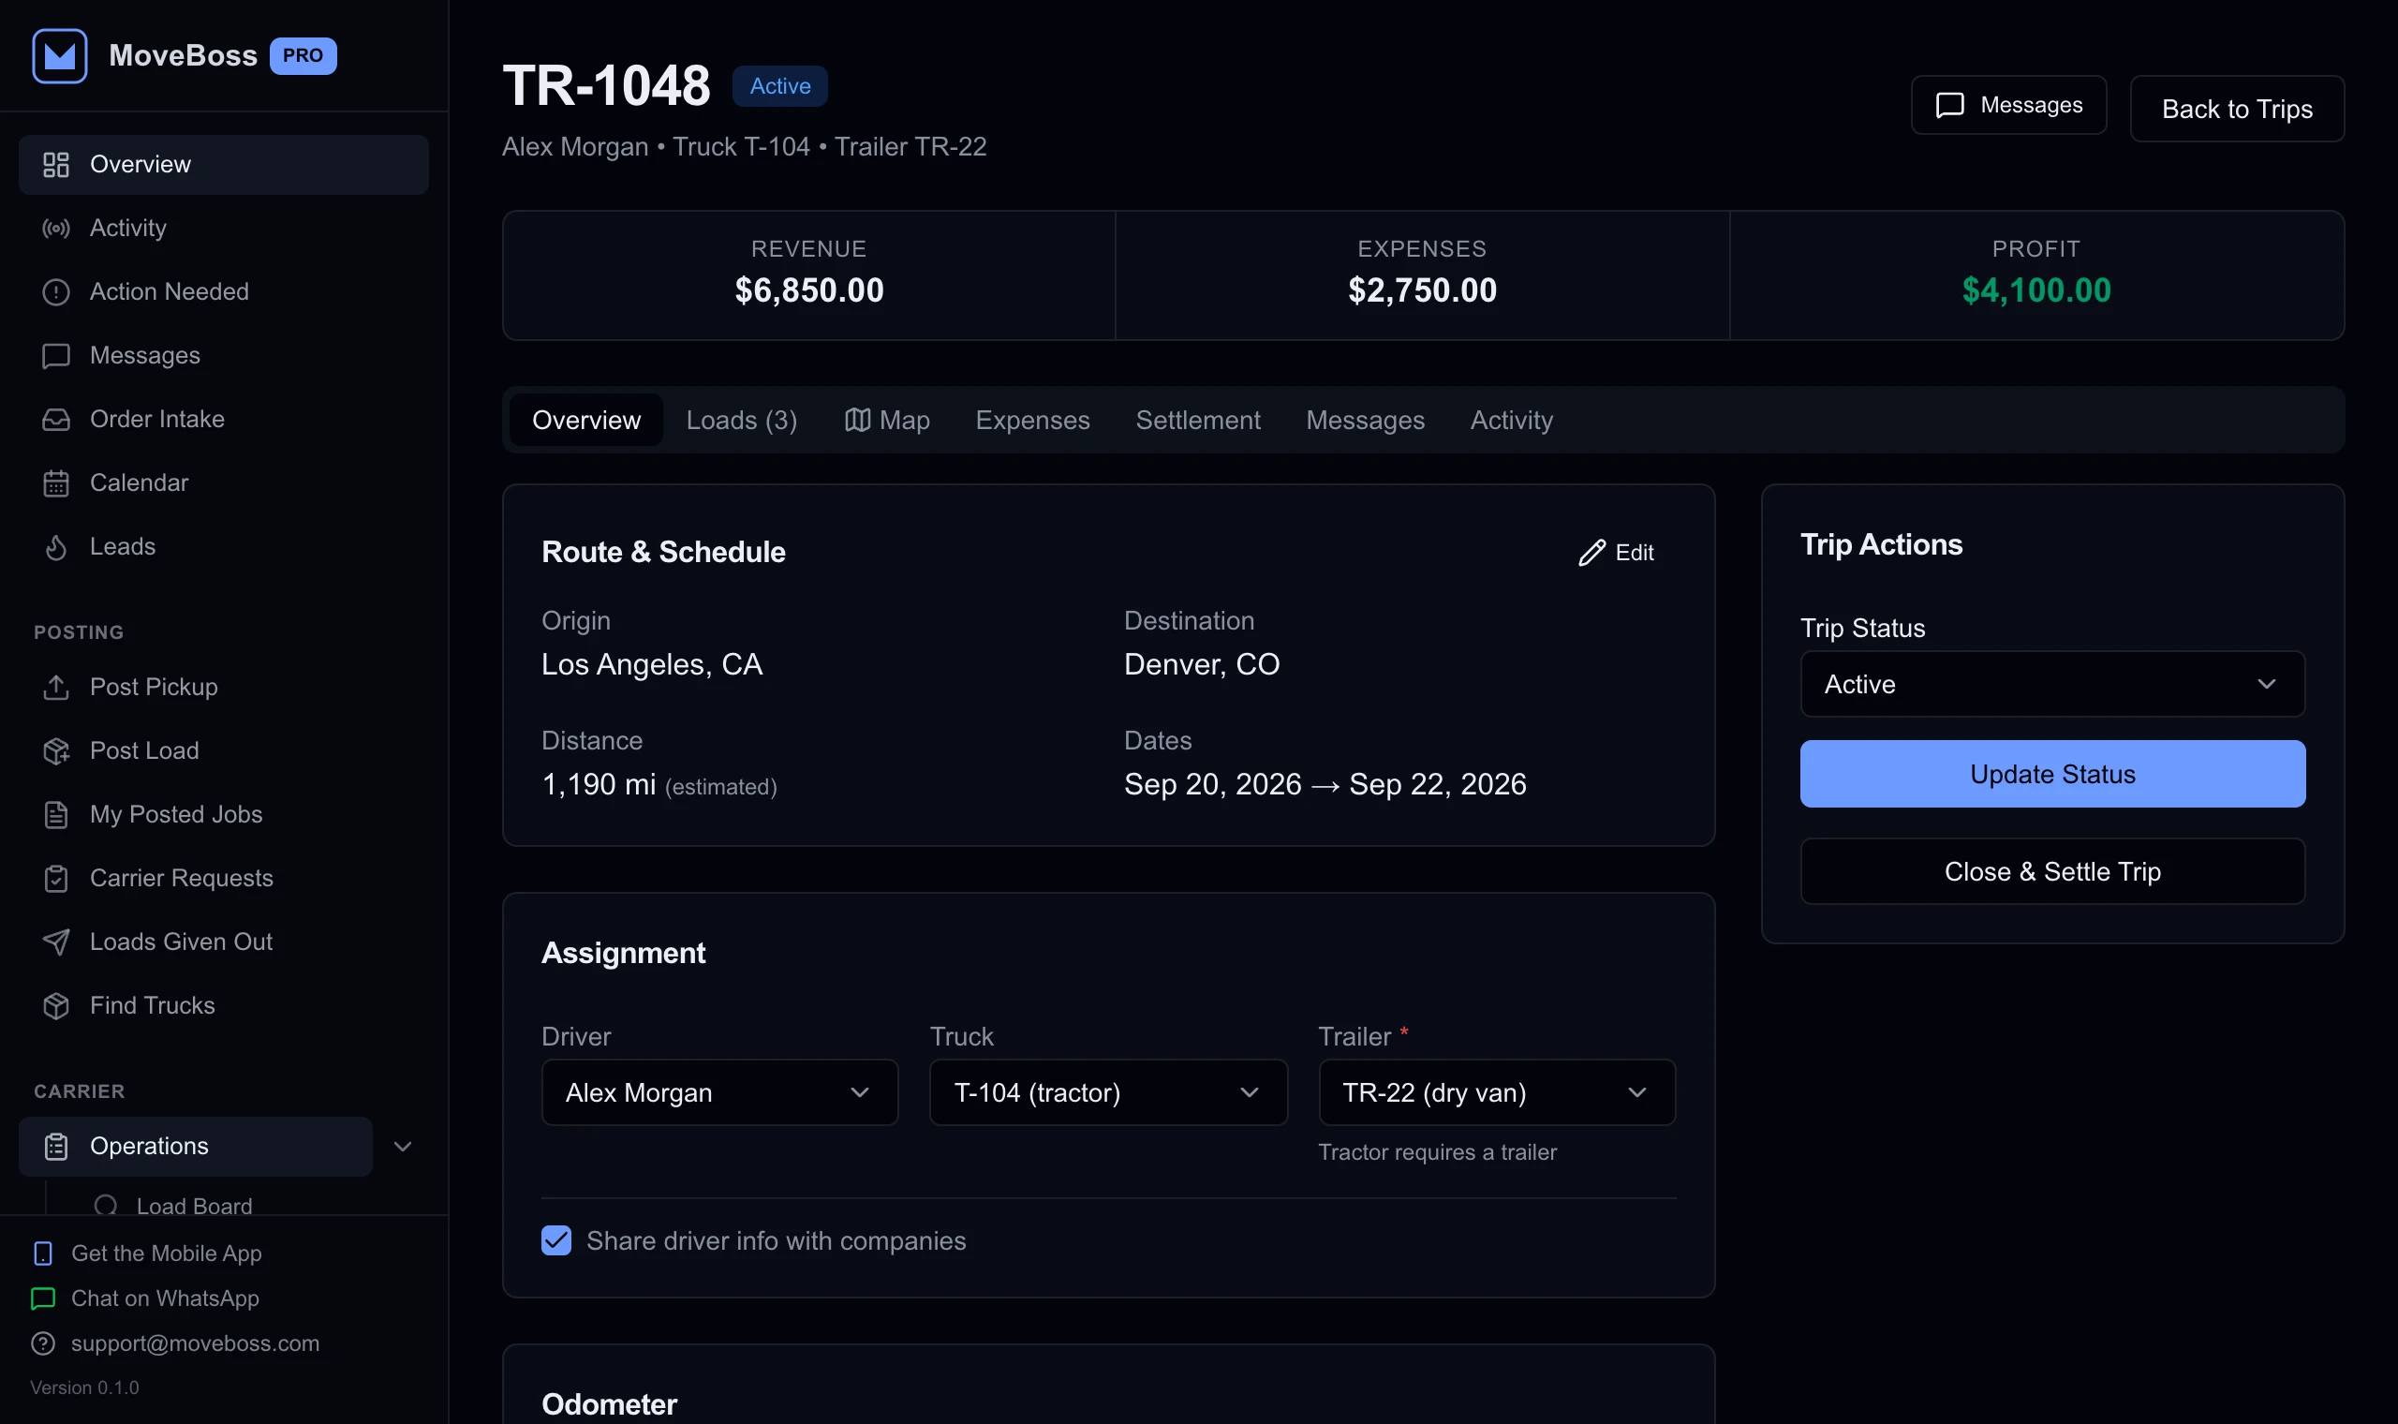The image size is (2398, 1424).
Task: Open Messages button in header
Action: coord(2008,105)
